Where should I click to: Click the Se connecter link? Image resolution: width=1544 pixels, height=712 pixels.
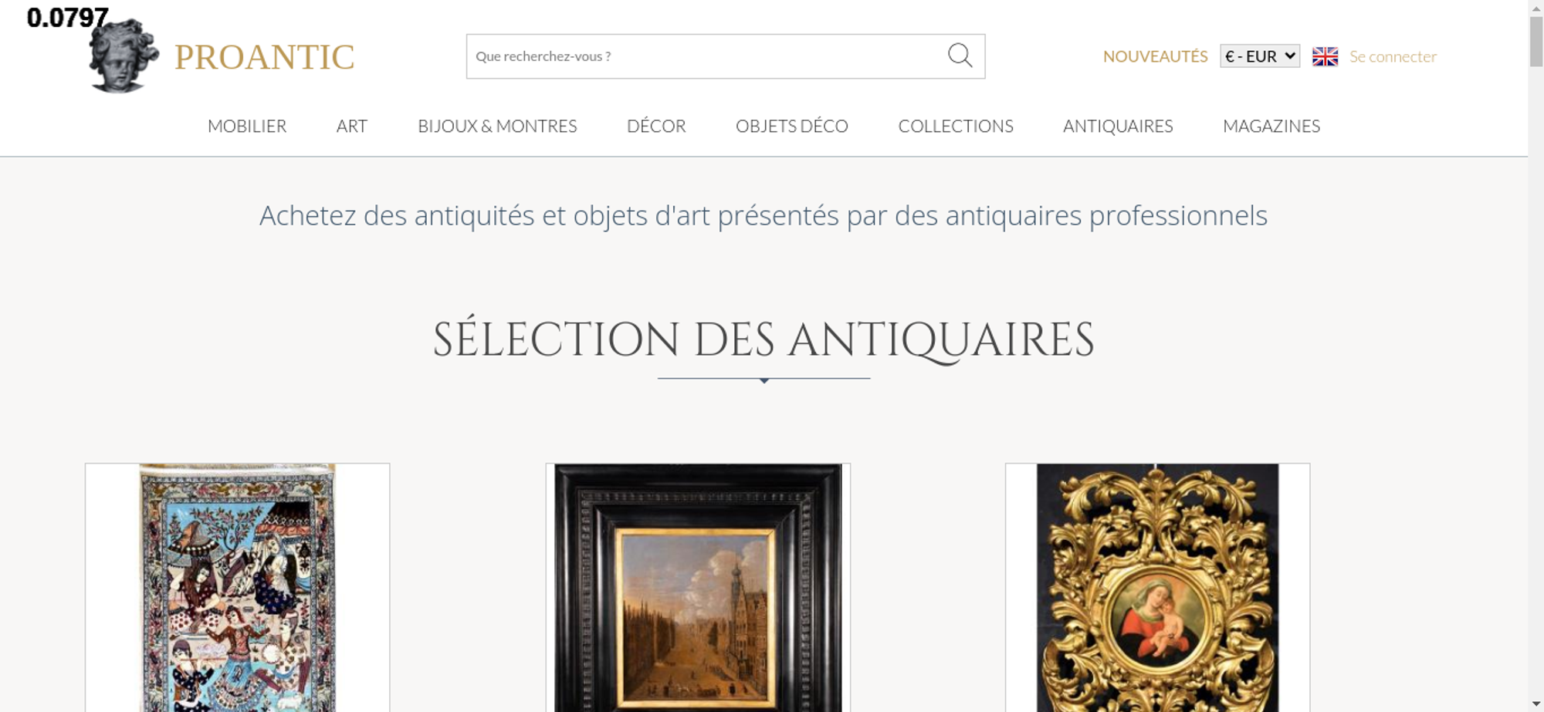point(1393,56)
